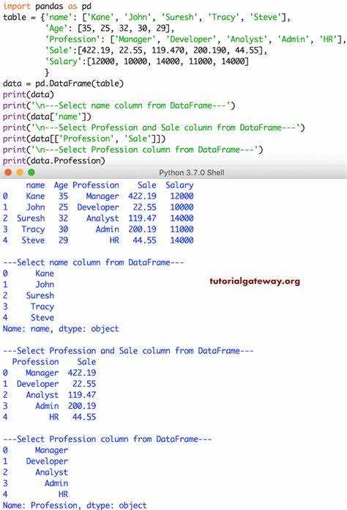Click the 'print(data)' code line
Viewport: 347px width, 510px height.
[29, 95]
